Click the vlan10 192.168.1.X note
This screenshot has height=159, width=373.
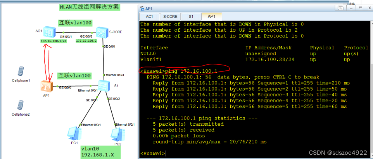coord(100,152)
